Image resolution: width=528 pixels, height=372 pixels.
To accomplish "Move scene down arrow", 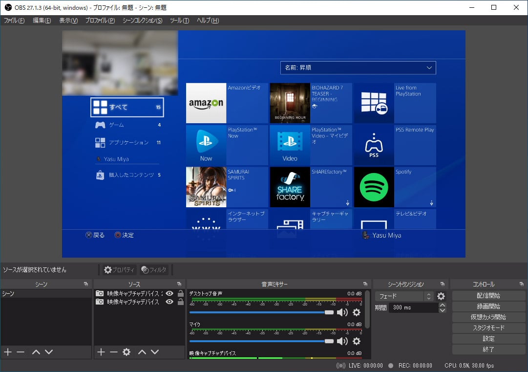I will click(x=49, y=352).
